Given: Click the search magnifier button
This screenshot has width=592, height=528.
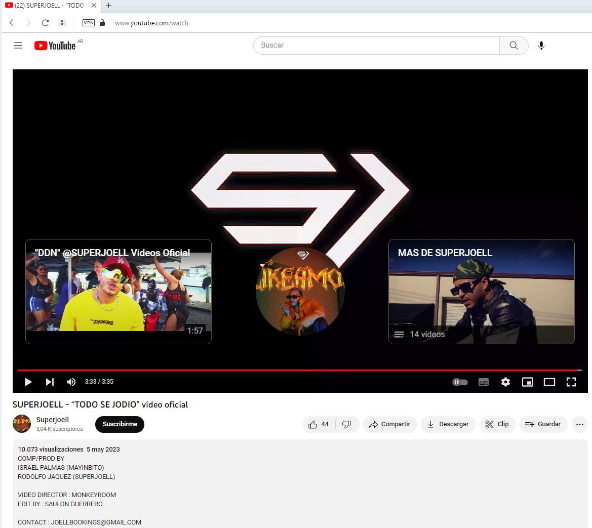Looking at the screenshot, I should point(514,45).
